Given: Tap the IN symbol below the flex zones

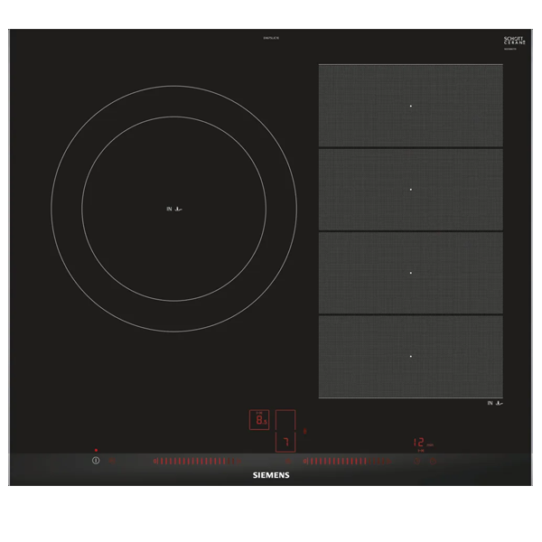Looking at the screenshot, I should [x=494, y=403].
